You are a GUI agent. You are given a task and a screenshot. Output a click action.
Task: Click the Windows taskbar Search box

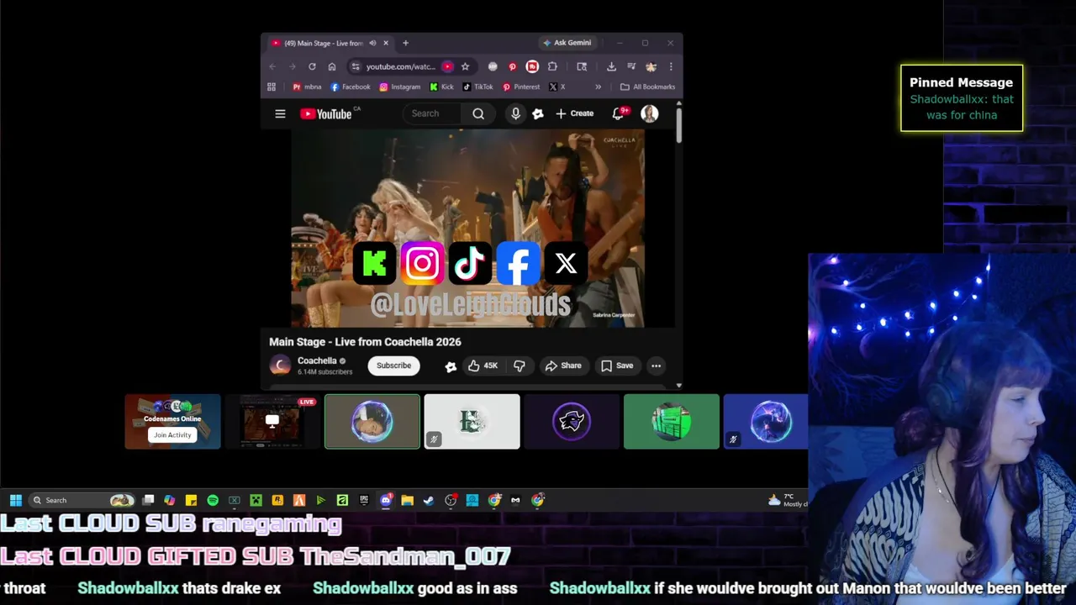[81, 500]
